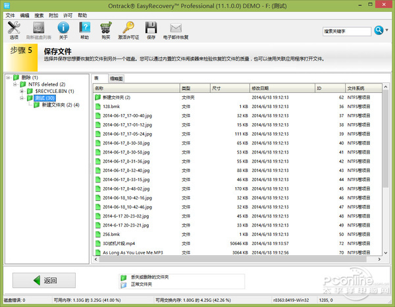Click the 激活许可证 key icon
The height and width of the screenshot is (307, 395).
click(128, 28)
